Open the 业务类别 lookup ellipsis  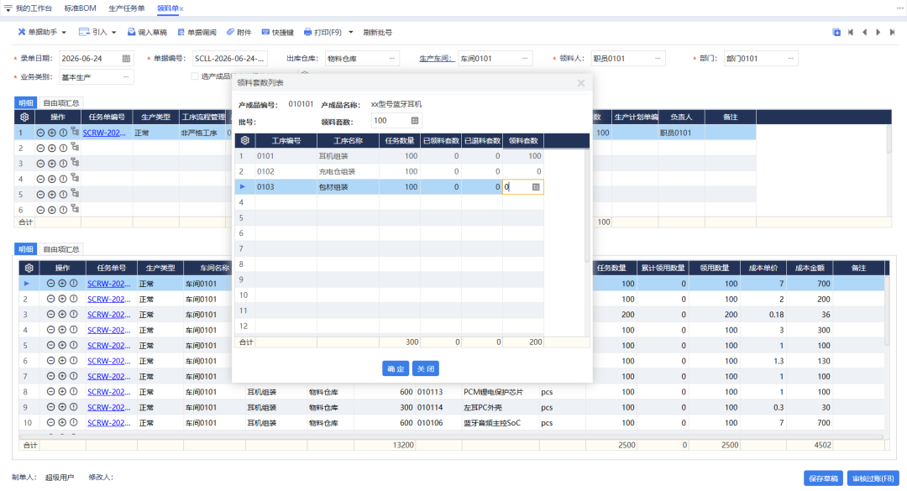(126, 77)
